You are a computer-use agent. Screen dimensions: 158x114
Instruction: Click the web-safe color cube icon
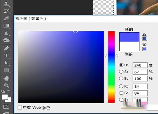click(x=144, y=44)
